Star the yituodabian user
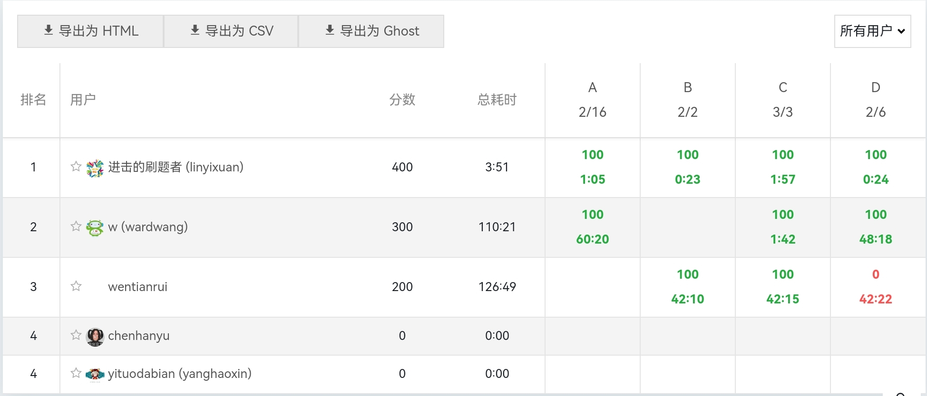927x396 pixels. pos(76,373)
